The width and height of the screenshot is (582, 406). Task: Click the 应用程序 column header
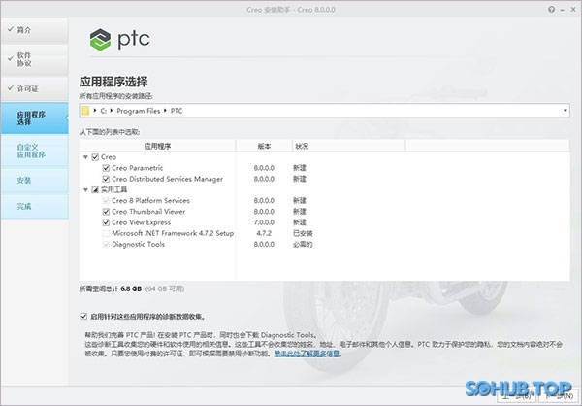pos(157,146)
